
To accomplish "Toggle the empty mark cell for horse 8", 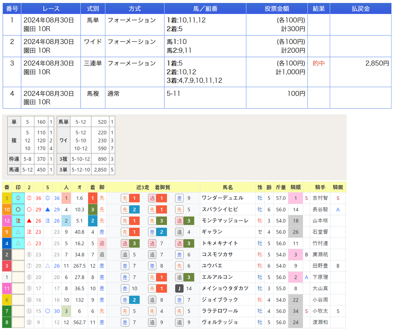I will pos(18,322).
